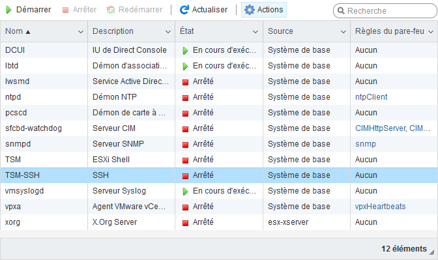The width and height of the screenshot is (438, 260).
Task: Click the resize grip next to 12 éléments
Action: point(432,252)
